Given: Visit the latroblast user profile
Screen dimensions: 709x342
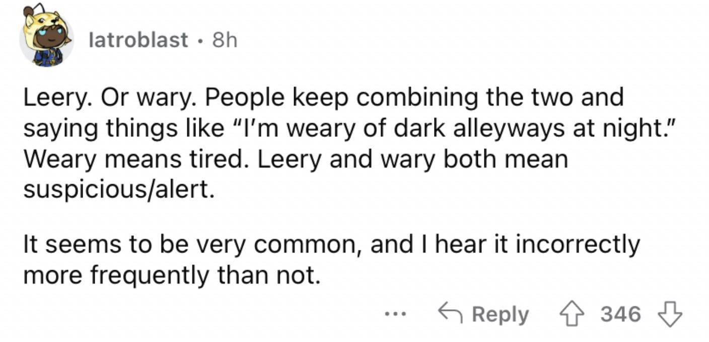Looking at the screenshot, I should coord(138,40).
